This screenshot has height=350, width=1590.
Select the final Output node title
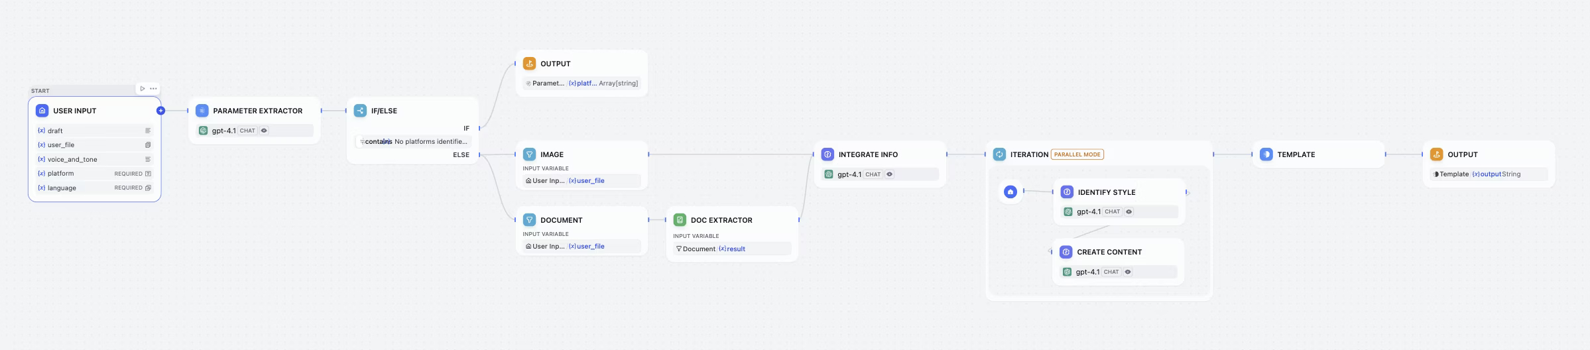[x=1462, y=154]
